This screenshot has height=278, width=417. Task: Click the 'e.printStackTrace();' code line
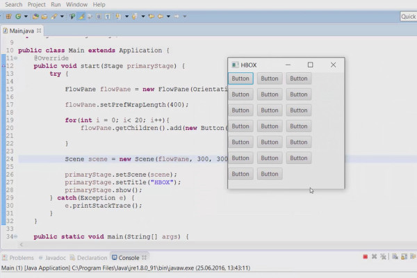click(104, 206)
